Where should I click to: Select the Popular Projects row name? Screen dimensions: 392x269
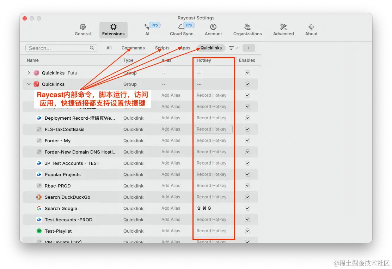click(63, 175)
